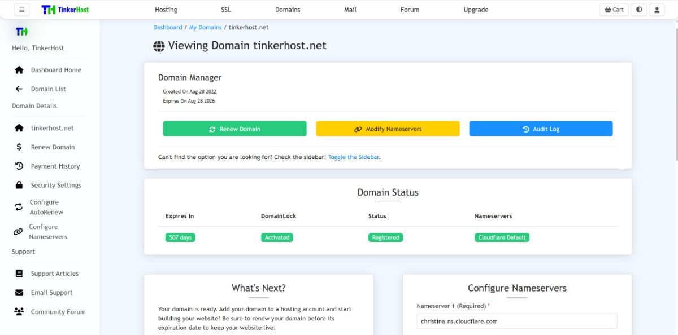
Task: Click the Configure Nameservers link icon in sidebar
Action: coord(18,232)
